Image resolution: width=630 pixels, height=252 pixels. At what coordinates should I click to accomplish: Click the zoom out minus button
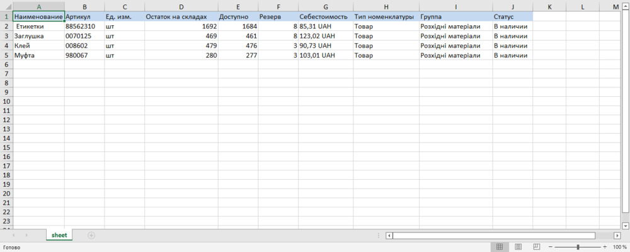550,247
